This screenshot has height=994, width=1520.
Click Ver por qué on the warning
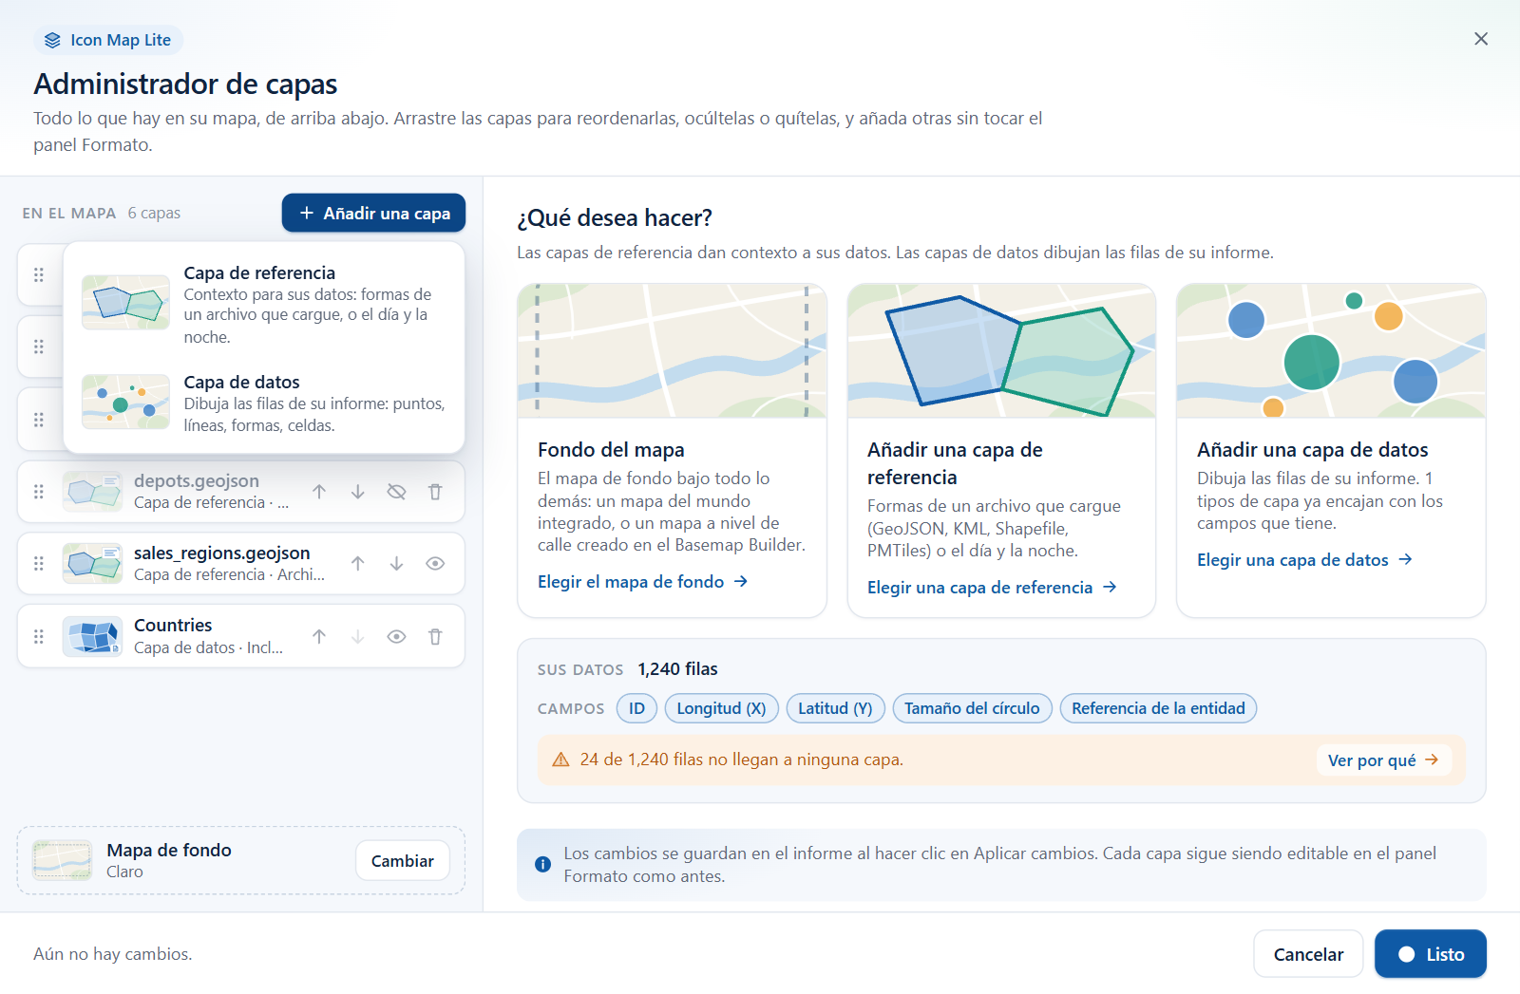pos(1383,760)
